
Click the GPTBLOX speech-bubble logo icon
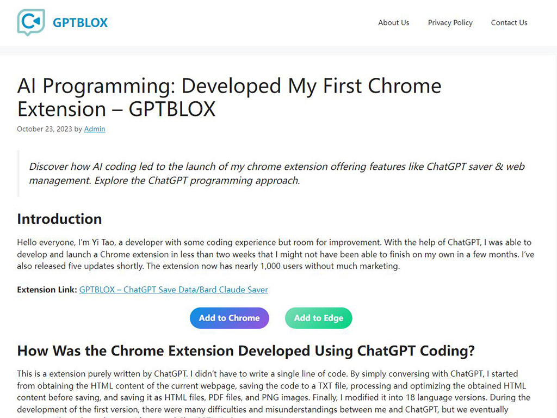tap(31, 22)
